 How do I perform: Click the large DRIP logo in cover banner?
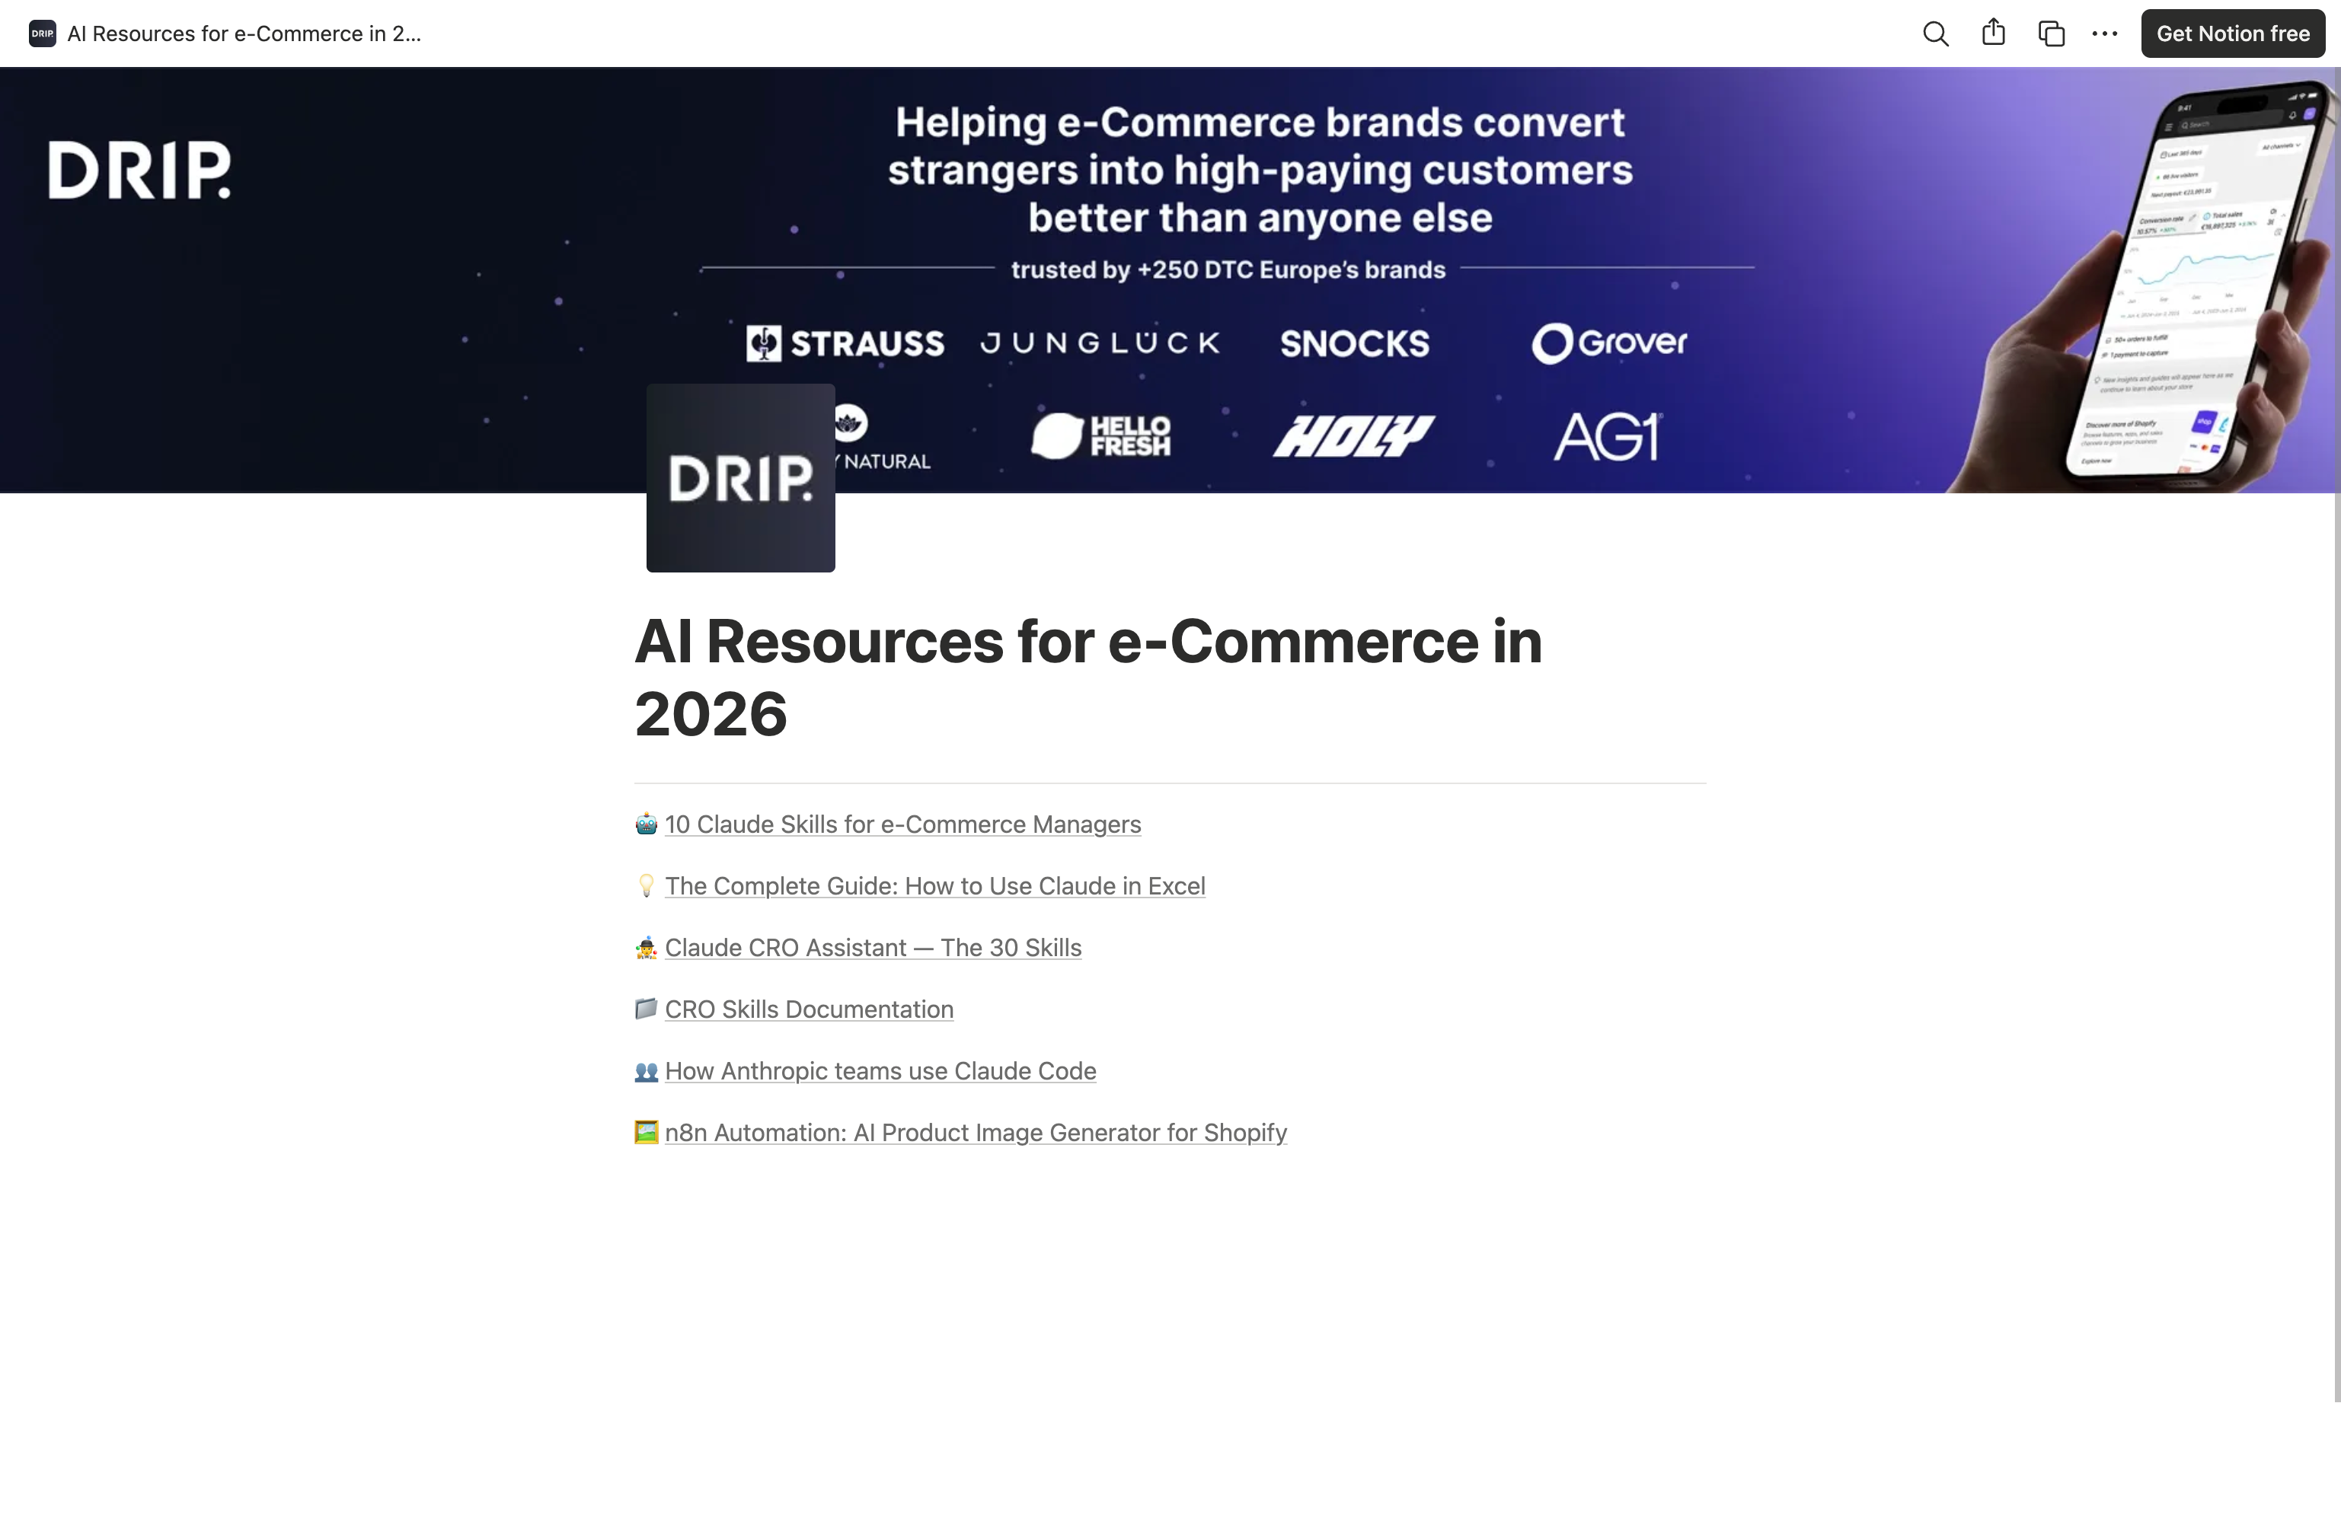139,169
